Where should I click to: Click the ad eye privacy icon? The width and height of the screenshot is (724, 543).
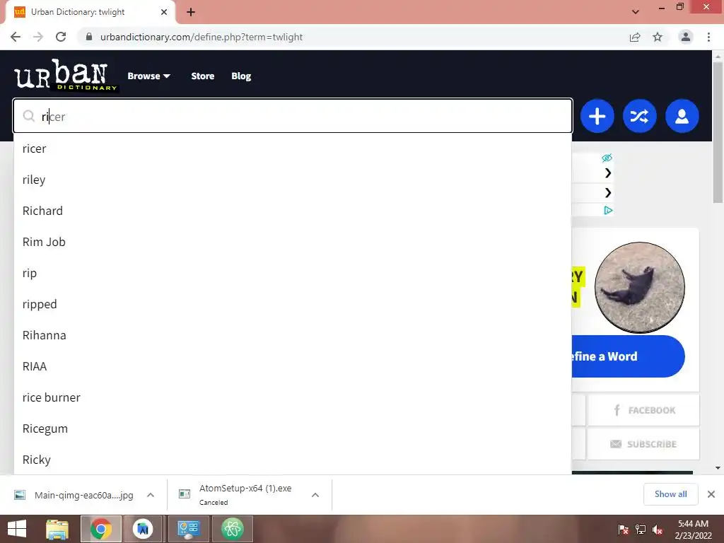607,158
